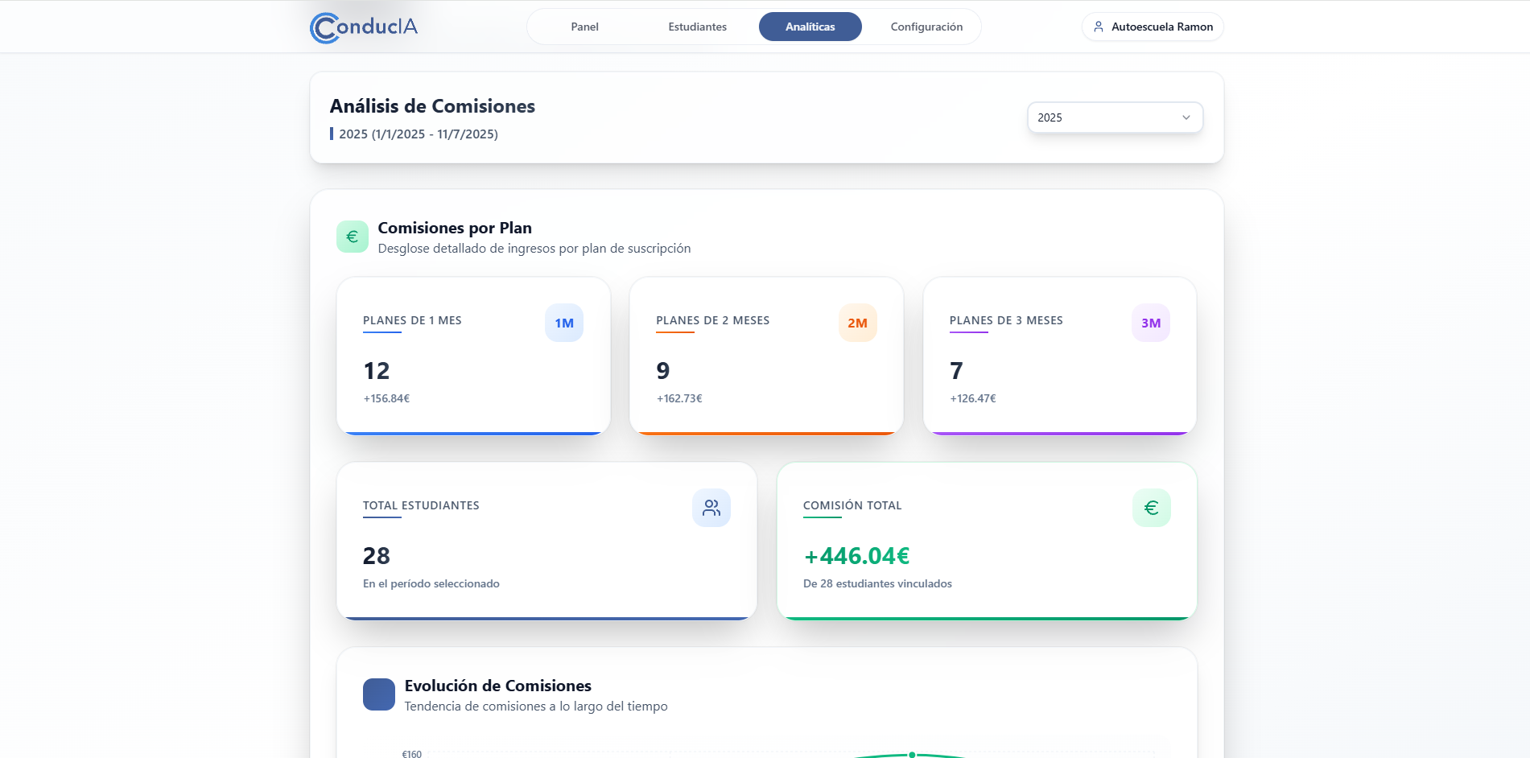Expand the year dropdown chevron
This screenshot has width=1530, height=758.
click(x=1186, y=117)
